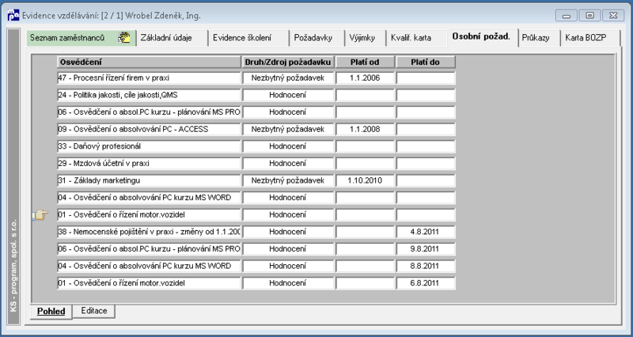Click Nezbytný požadavek in Základy marketingu row
This screenshot has height=337, width=633.
coord(288,180)
